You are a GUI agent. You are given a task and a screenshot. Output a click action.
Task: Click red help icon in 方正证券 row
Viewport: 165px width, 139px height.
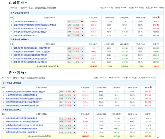coord(82,22)
